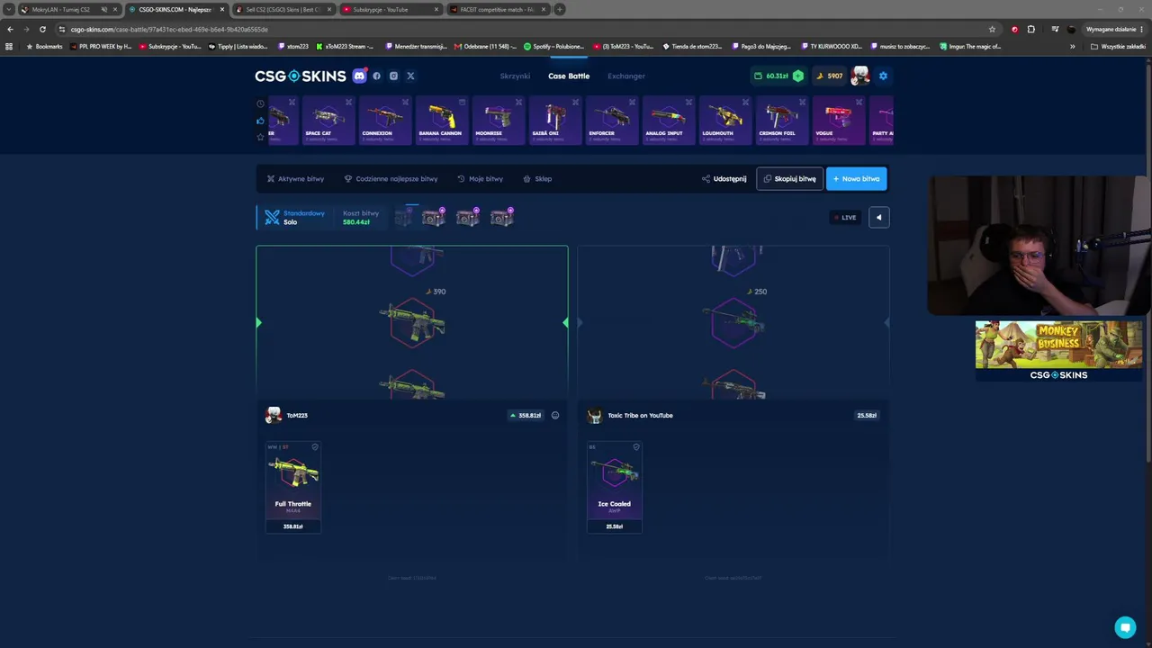Click the Monkey Business CSGO-Skins banner
This screenshot has width=1152, height=648.
click(x=1058, y=351)
